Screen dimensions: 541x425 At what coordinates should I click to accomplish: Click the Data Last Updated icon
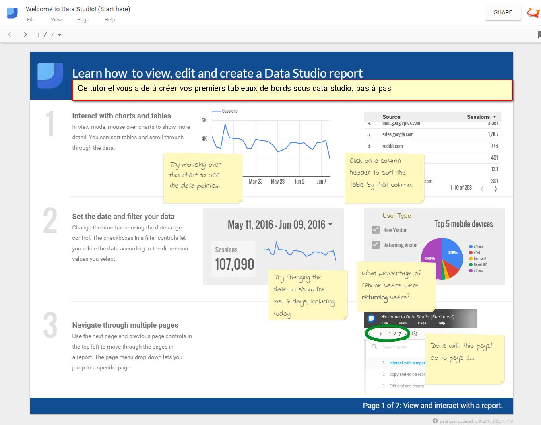(x=435, y=421)
